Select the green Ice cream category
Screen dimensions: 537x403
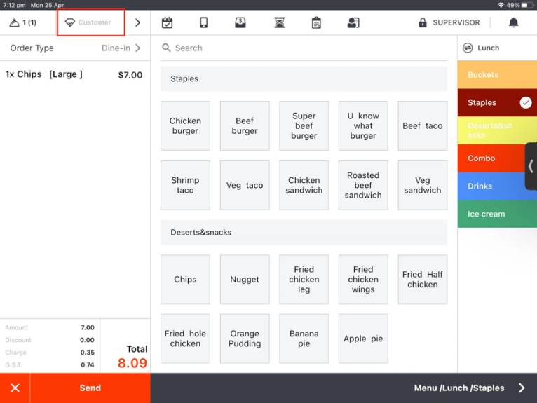point(497,214)
